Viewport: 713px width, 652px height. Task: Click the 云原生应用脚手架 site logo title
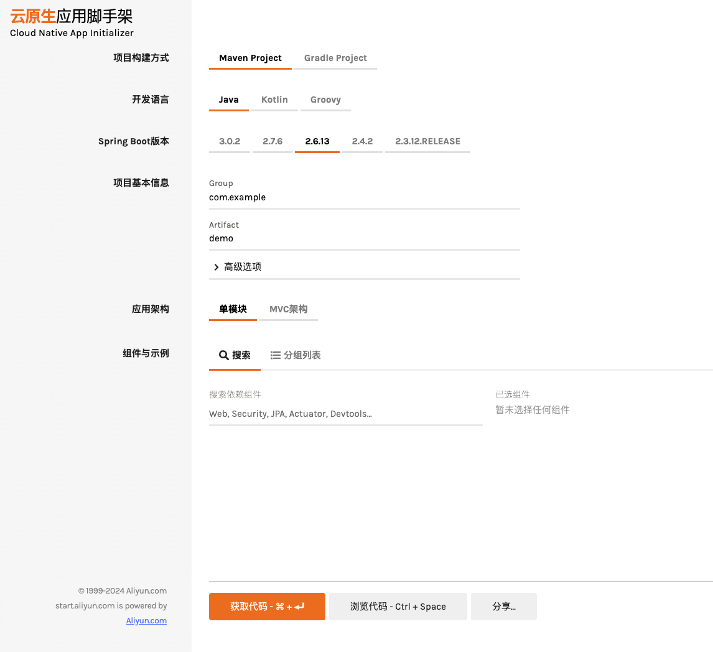click(72, 16)
